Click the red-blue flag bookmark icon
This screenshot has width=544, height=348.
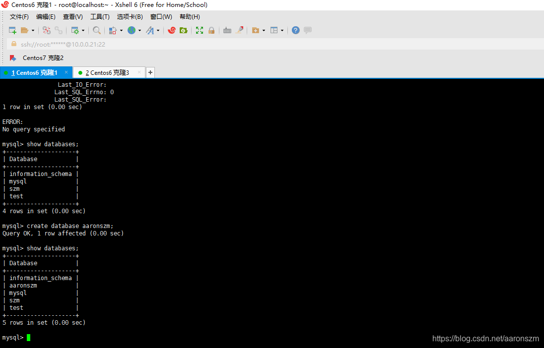tap(13, 58)
